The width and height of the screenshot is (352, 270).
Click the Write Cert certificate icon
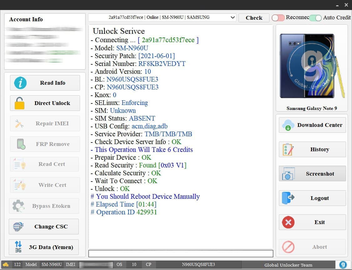[19, 185]
